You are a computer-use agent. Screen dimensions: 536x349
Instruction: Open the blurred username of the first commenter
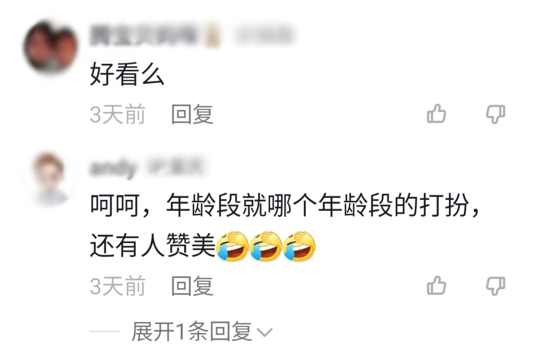coord(143,36)
